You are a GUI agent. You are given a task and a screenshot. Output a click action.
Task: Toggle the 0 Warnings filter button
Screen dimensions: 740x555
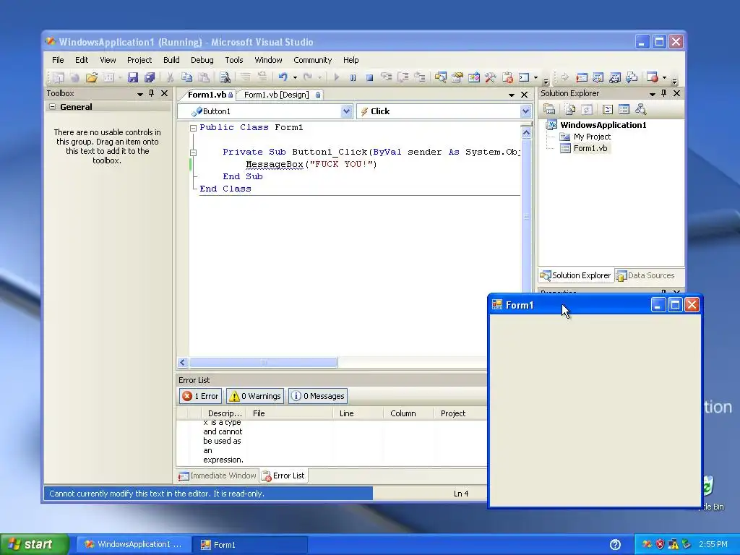[255, 396]
